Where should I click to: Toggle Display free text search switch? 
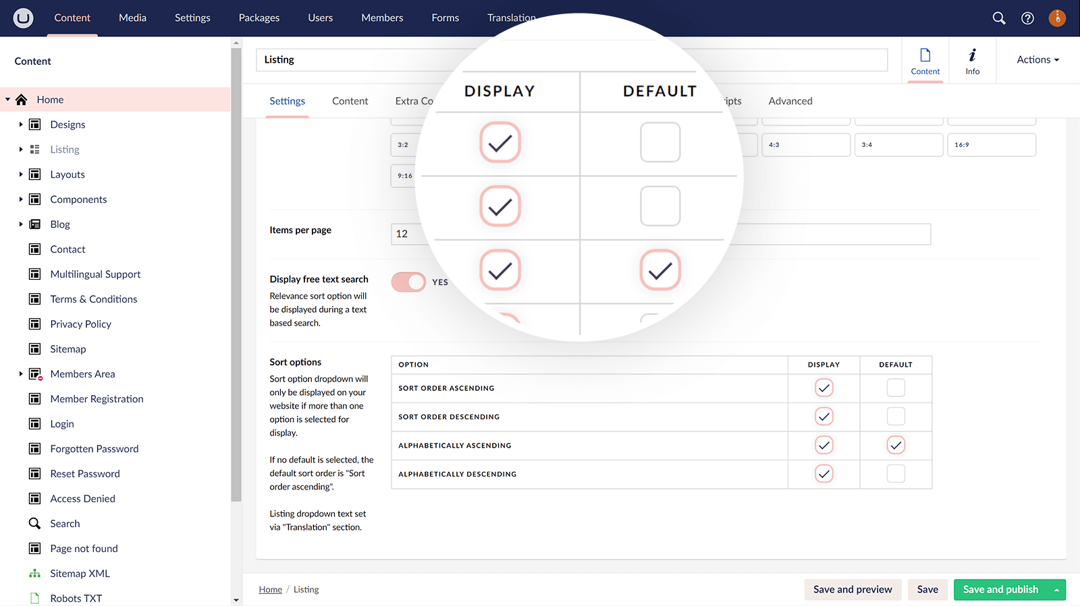pyautogui.click(x=408, y=282)
